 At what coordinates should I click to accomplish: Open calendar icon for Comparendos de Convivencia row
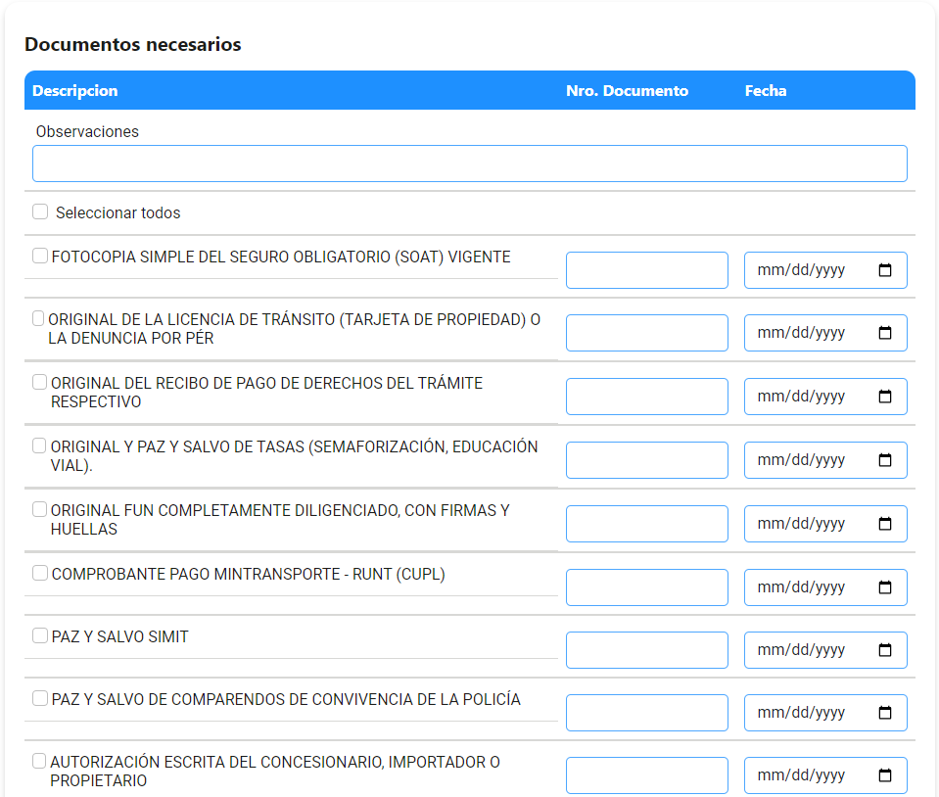pyautogui.click(x=884, y=713)
